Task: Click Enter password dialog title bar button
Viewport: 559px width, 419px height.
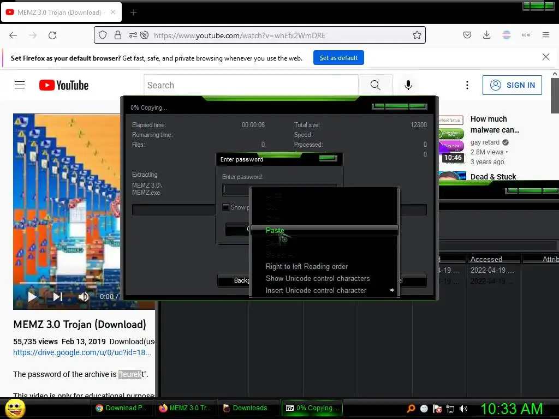Action: [328, 158]
